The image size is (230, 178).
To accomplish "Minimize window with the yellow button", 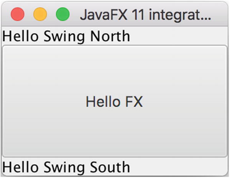I will (40, 15).
